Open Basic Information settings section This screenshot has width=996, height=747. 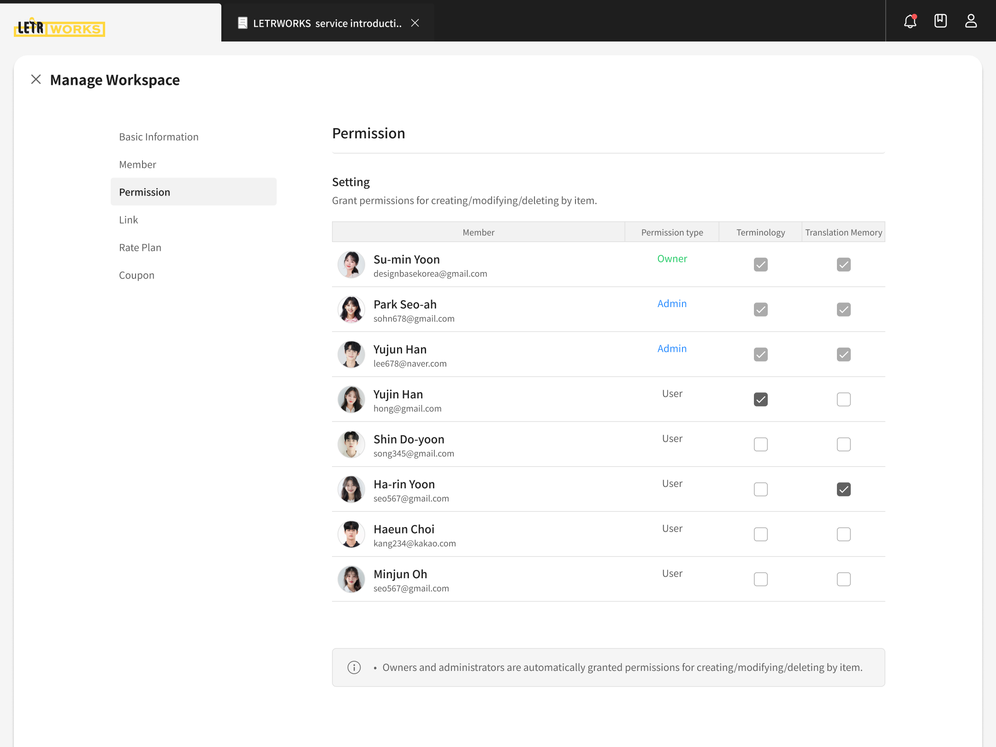click(159, 137)
